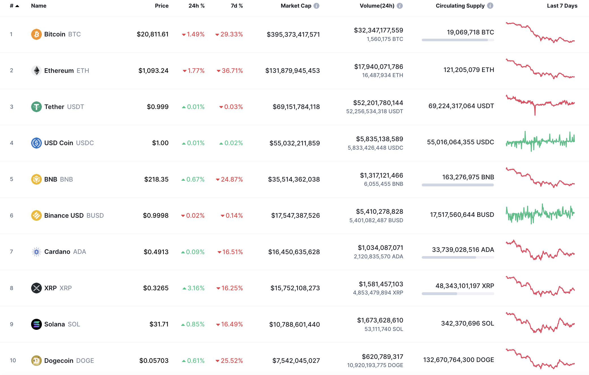Open the BNB coin name link
The width and height of the screenshot is (589, 375).
tap(51, 179)
